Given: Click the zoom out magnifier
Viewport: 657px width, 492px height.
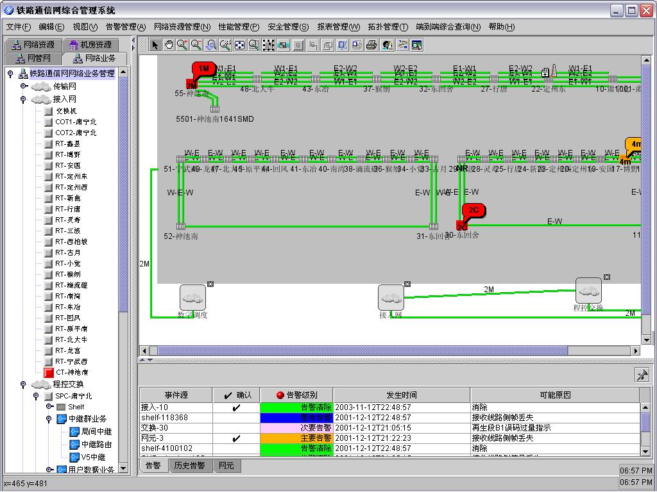Looking at the screenshot, I should pyautogui.click(x=196, y=45).
